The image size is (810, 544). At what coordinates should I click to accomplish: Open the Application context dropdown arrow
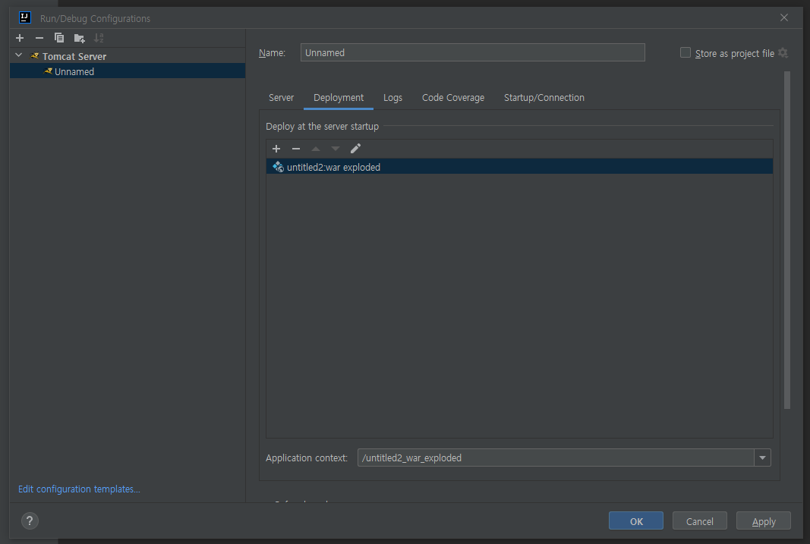pyautogui.click(x=762, y=458)
